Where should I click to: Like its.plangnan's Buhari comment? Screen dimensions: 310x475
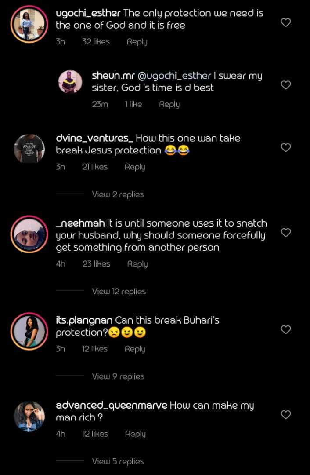pyautogui.click(x=286, y=329)
